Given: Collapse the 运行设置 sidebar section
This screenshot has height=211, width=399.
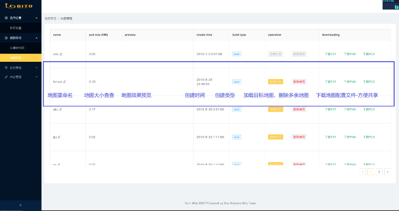Looking at the screenshot, I should pos(37,18).
